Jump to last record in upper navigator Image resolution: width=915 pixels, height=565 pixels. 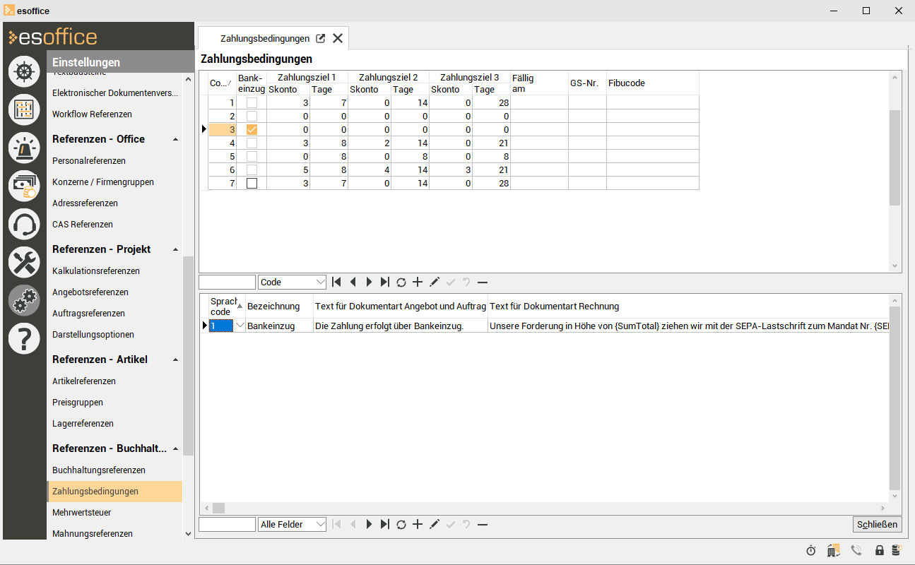click(x=384, y=282)
